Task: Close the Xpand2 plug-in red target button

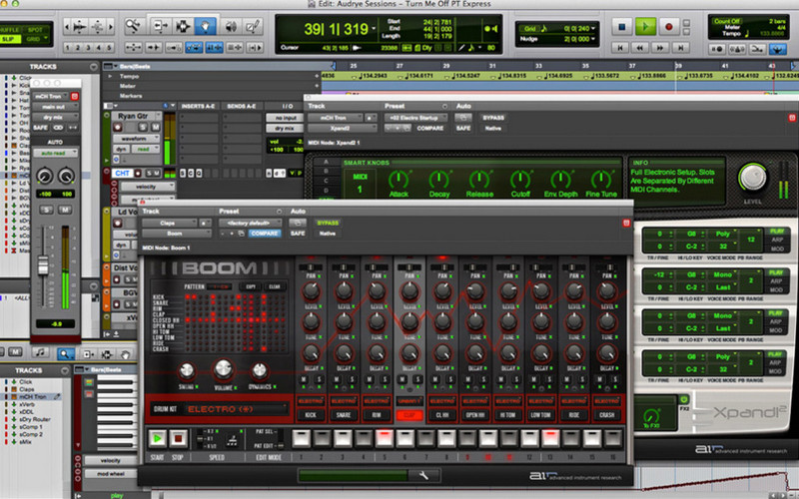Action: pyautogui.click(x=792, y=118)
